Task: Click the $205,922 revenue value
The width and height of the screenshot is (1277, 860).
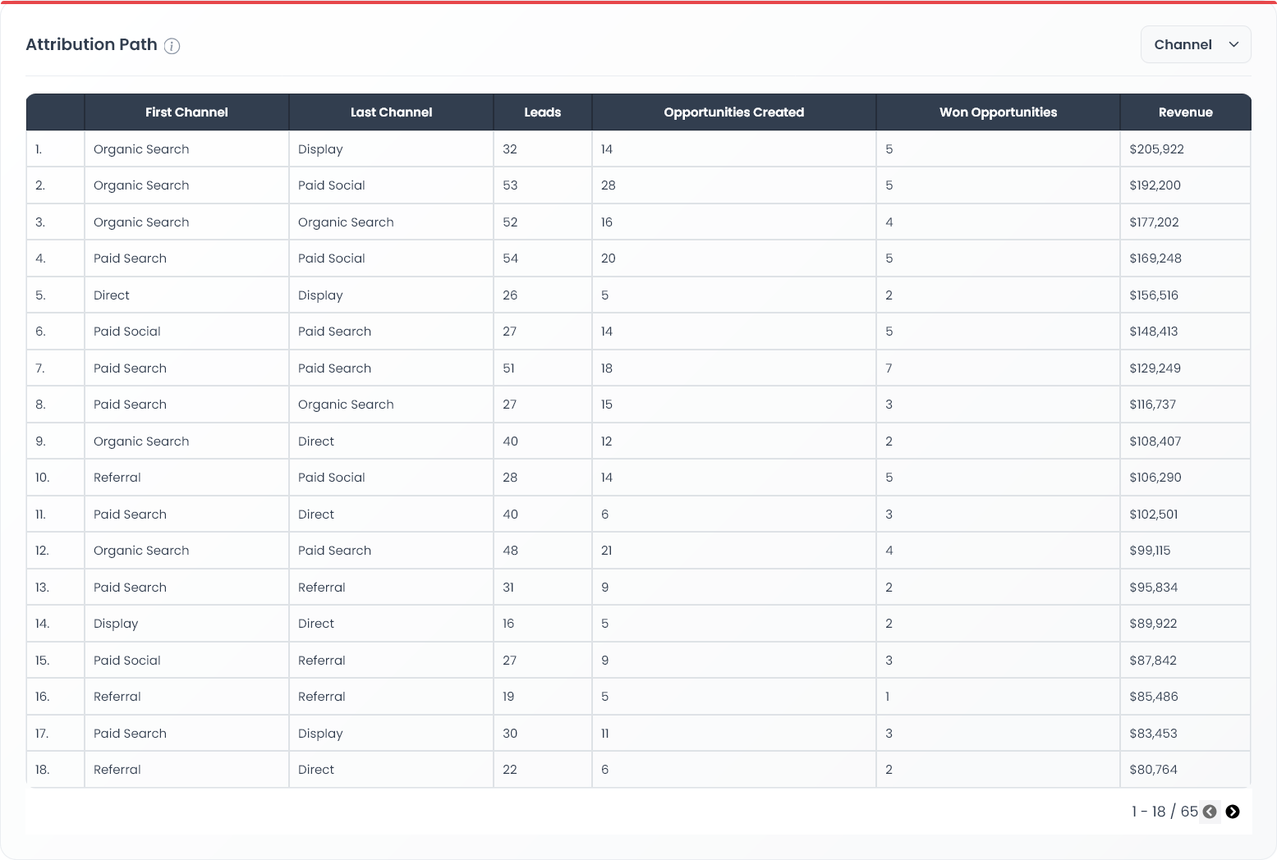Action: 1155,149
